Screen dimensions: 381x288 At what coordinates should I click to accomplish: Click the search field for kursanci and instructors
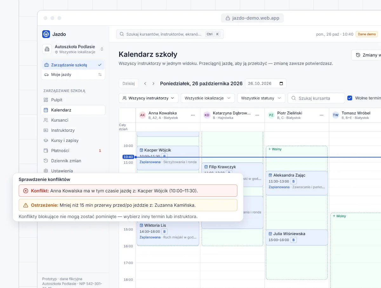[x=170, y=34]
